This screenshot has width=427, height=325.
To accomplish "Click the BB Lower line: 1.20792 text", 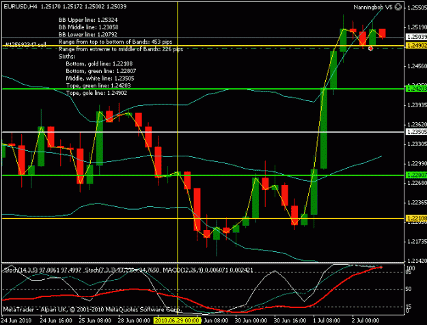I will click(87, 35).
